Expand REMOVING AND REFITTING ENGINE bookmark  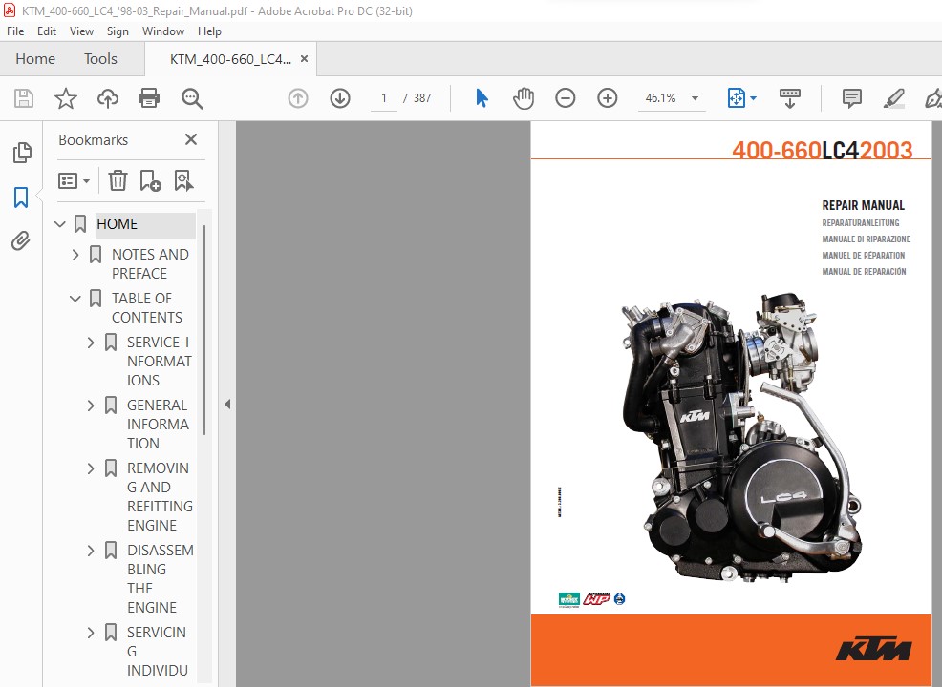click(91, 468)
